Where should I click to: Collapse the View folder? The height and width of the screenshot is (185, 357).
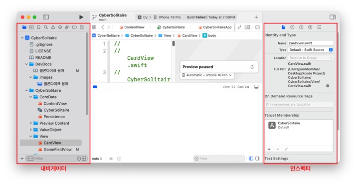(30, 136)
